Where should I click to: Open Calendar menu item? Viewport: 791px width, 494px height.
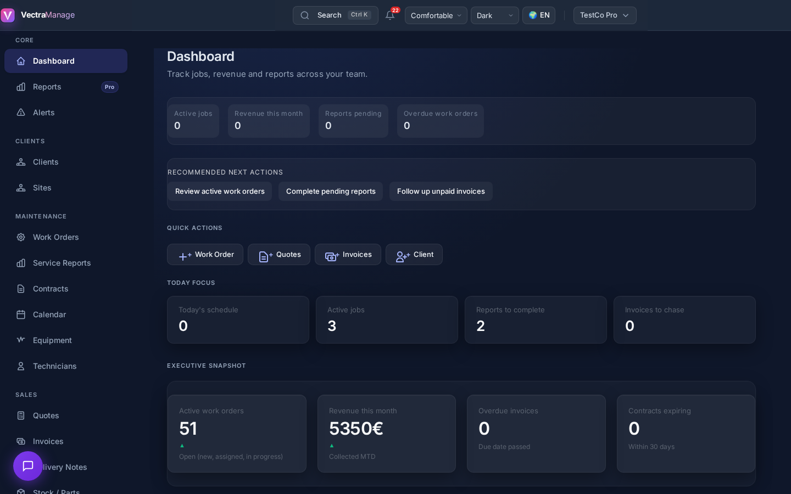pyautogui.click(x=66, y=315)
